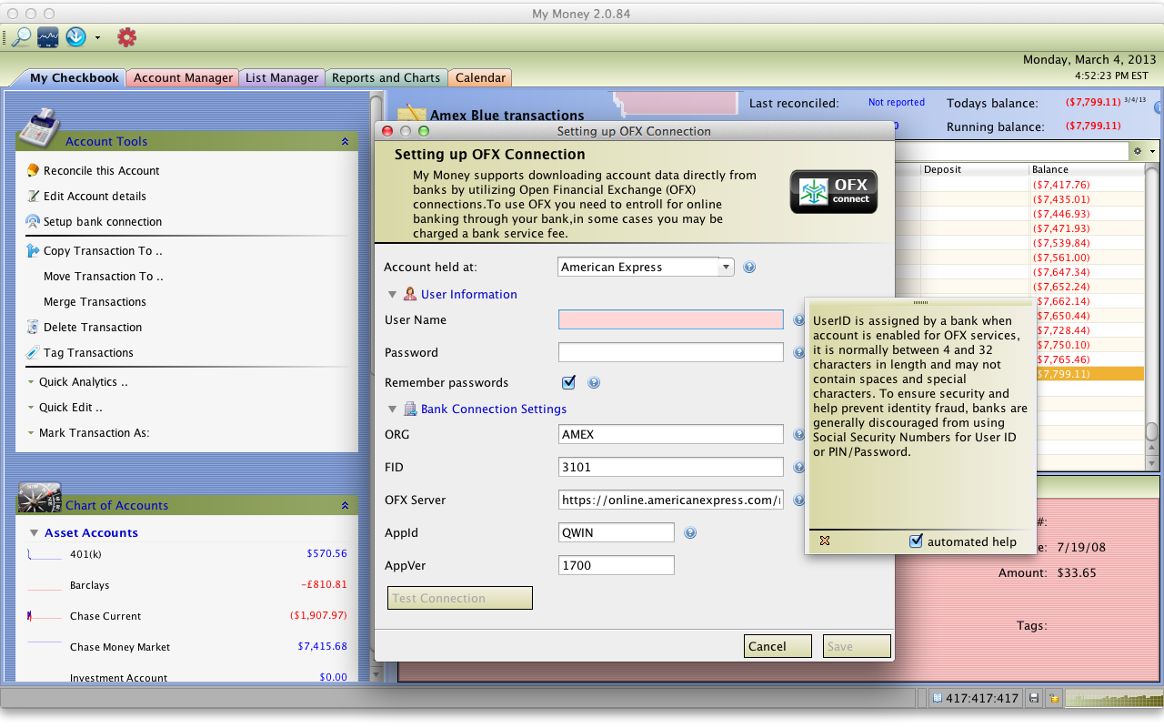The height and width of the screenshot is (728, 1164).
Task: Click the gear icon in transaction search bar
Action: coord(1137,150)
